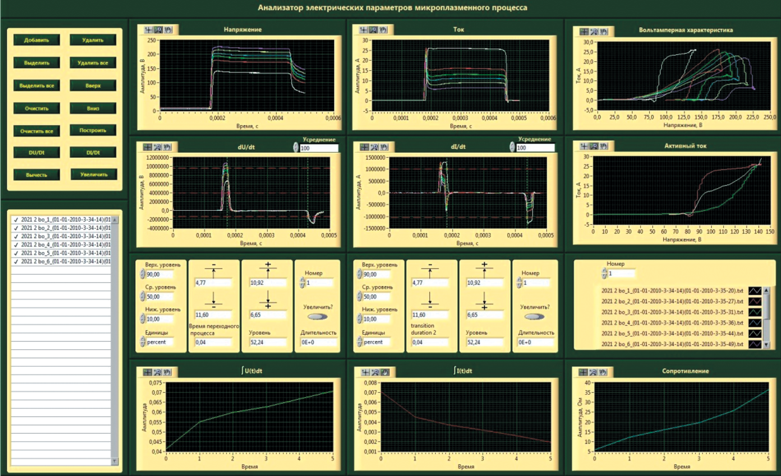The width and height of the screenshot is (781, 476).
Task: Enable the pan hand tool on ∫U(t)dt graph
Action: pyautogui.click(x=168, y=372)
